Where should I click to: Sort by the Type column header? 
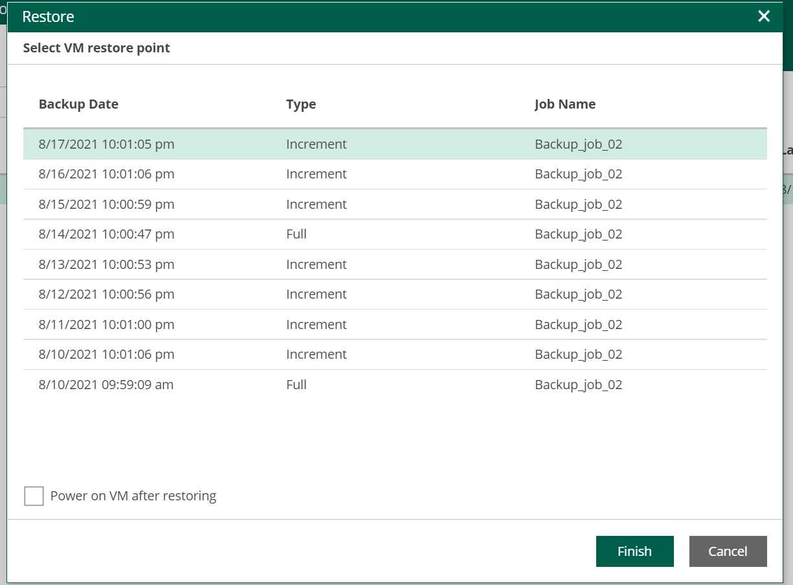[x=300, y=104]
